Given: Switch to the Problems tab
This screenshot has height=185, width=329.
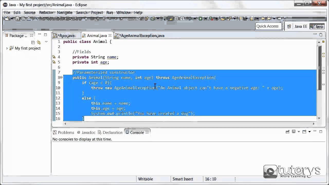Looking at the screenshot, I should point(63,133).
